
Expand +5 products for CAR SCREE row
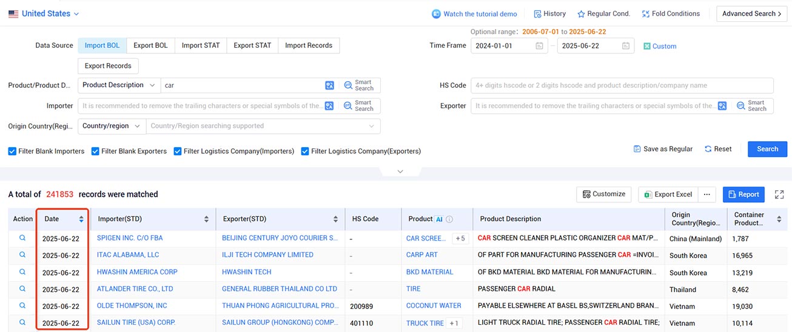[x=461, y=239]
